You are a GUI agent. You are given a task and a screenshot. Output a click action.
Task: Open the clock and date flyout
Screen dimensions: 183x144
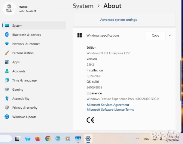172,139
